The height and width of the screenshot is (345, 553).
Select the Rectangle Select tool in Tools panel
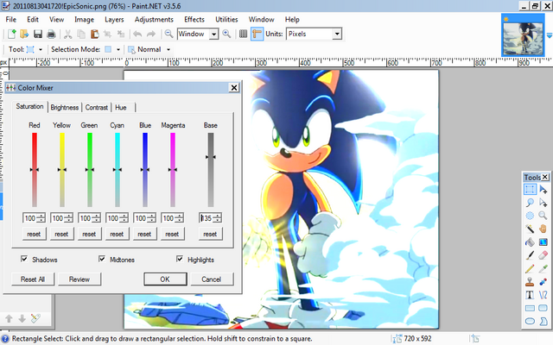530,190
